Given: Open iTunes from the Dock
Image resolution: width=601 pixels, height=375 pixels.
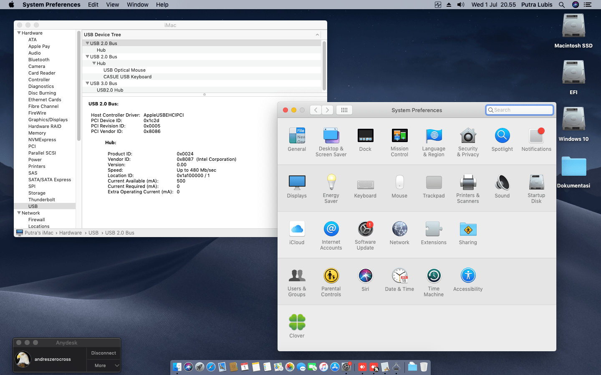Looking at the screenshot, I should pos(323,367).
